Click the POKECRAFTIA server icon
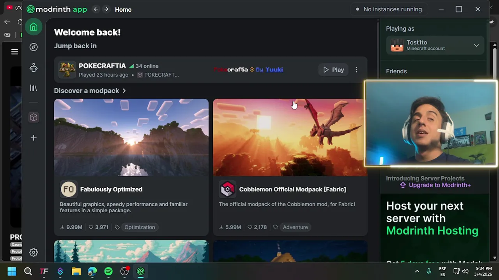Screen dimensions: 499x280 click(67, 70)
